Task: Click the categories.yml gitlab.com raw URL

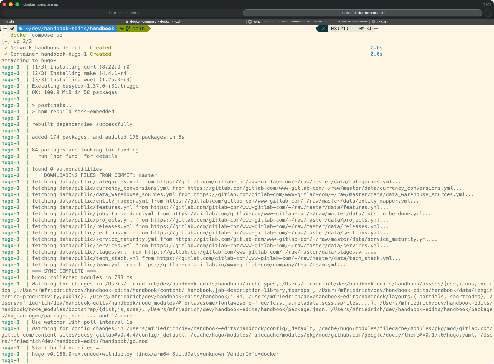Action: [279, 182]
